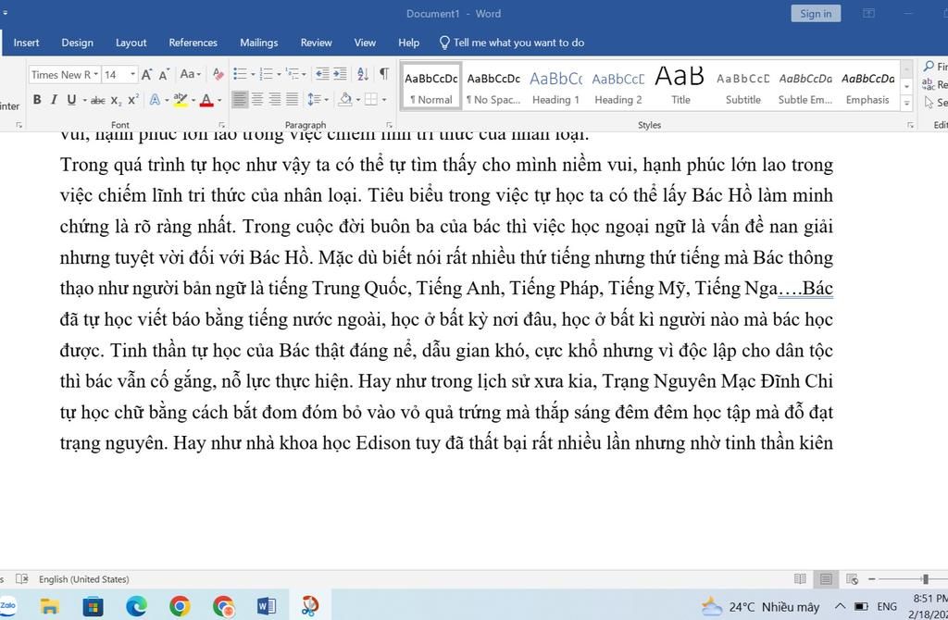The width and height of the screenshot is (948, 620).
Task: Open the Insert tab
Action: tap(26, 43)
